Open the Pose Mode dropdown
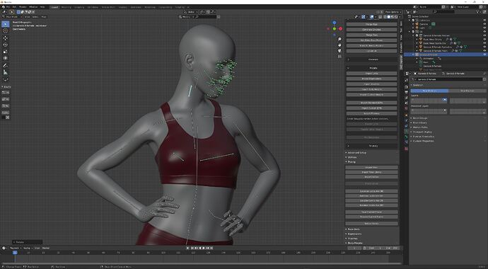The height and width of the screenshot is (269, 488). pyautogui.click(x=13, y=17)
